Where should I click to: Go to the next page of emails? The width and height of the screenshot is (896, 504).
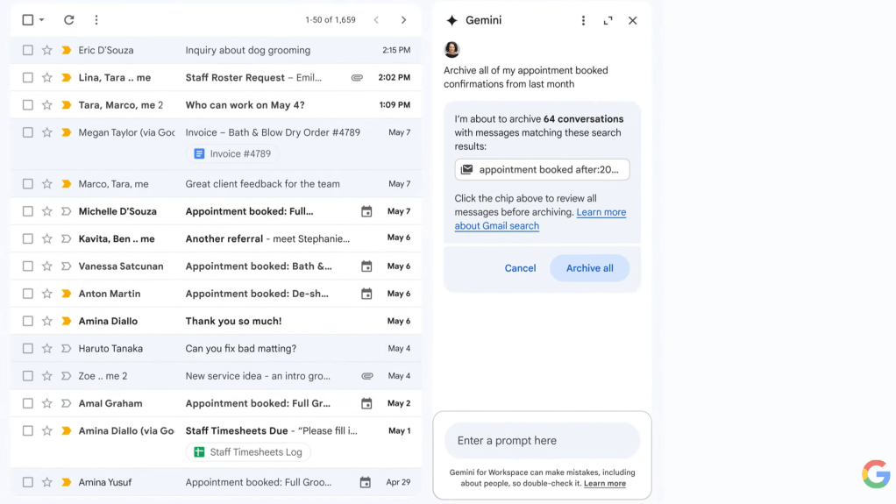[403, 20]
